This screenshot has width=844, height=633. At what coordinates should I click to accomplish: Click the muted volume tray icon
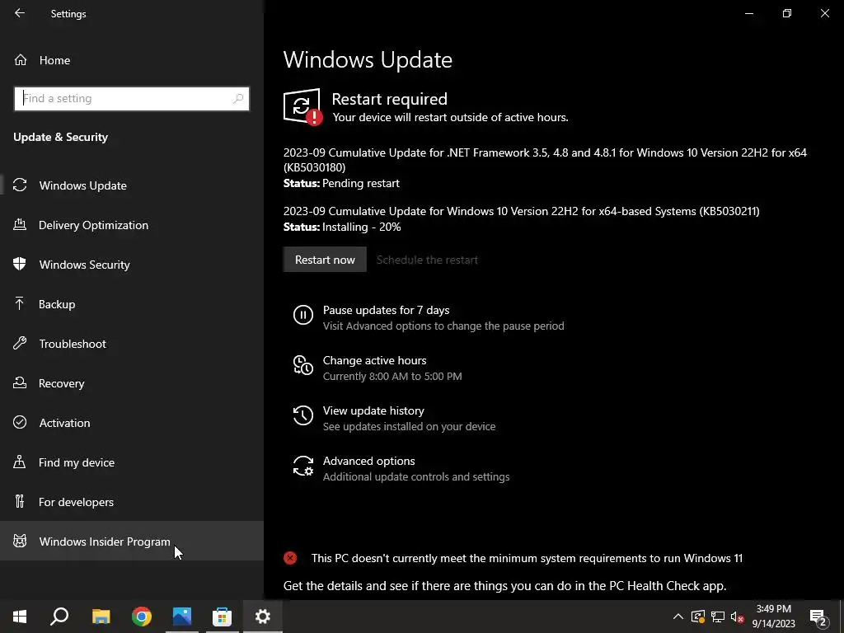tap(738, 617)
